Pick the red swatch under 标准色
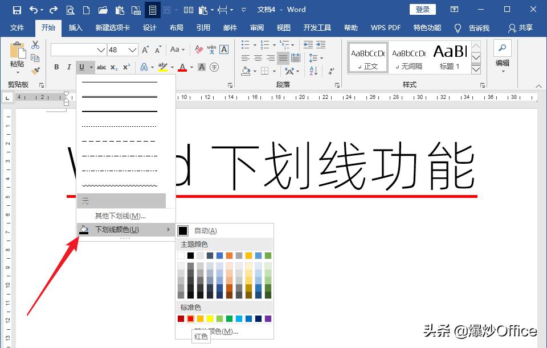 coord(189,319)
